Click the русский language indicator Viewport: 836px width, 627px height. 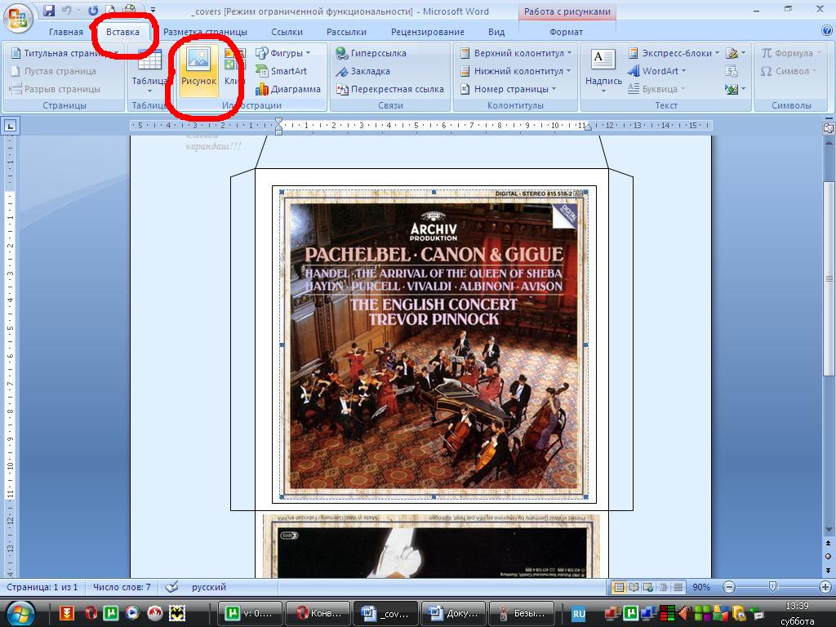pos(209,587)
